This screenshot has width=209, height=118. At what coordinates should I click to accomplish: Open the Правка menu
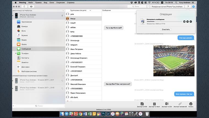tap(38, 2)
